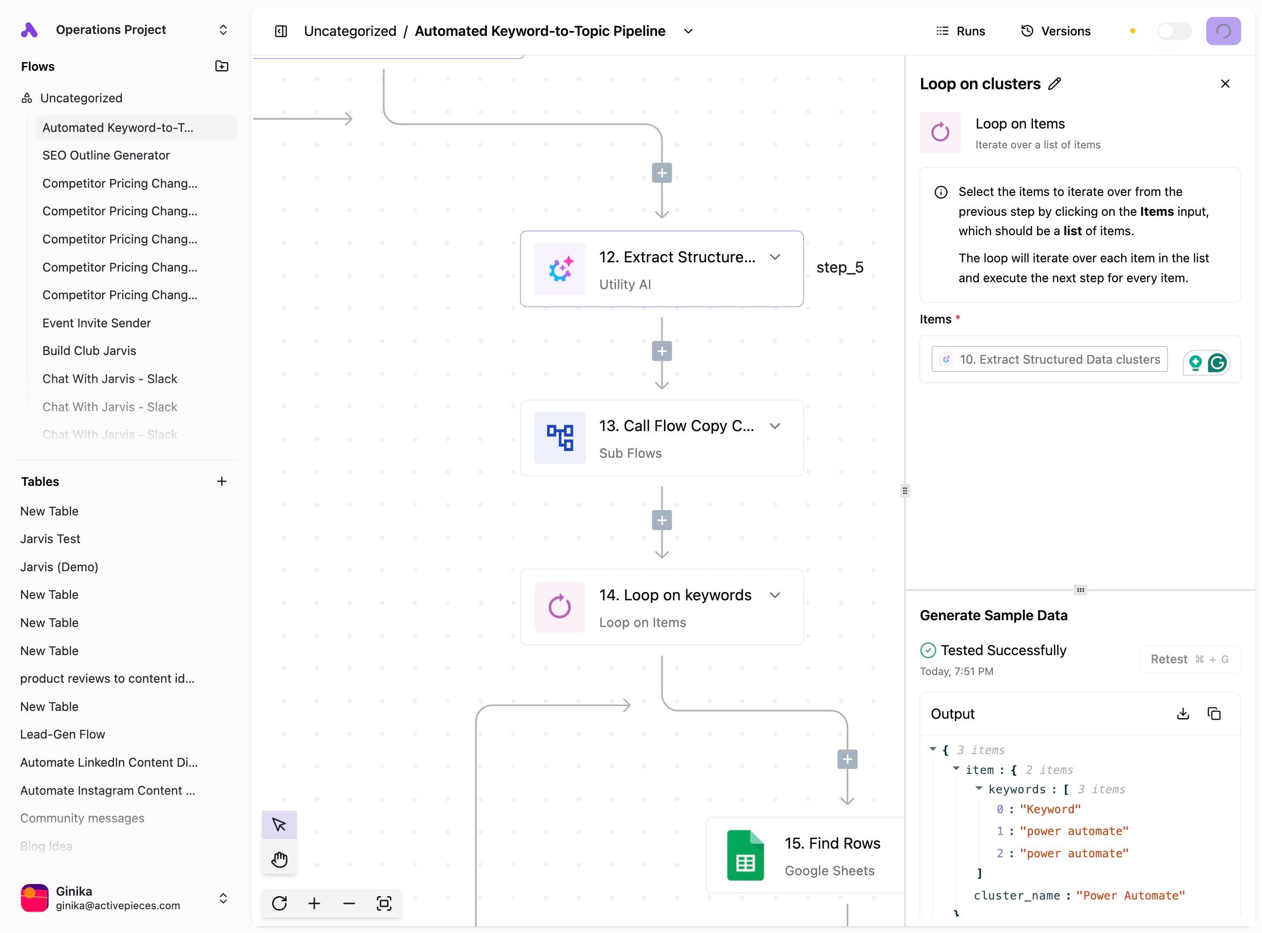Open the SEO Outline Generator flow
Screen dimensions: 1262x933
click(x=106, y=155)
